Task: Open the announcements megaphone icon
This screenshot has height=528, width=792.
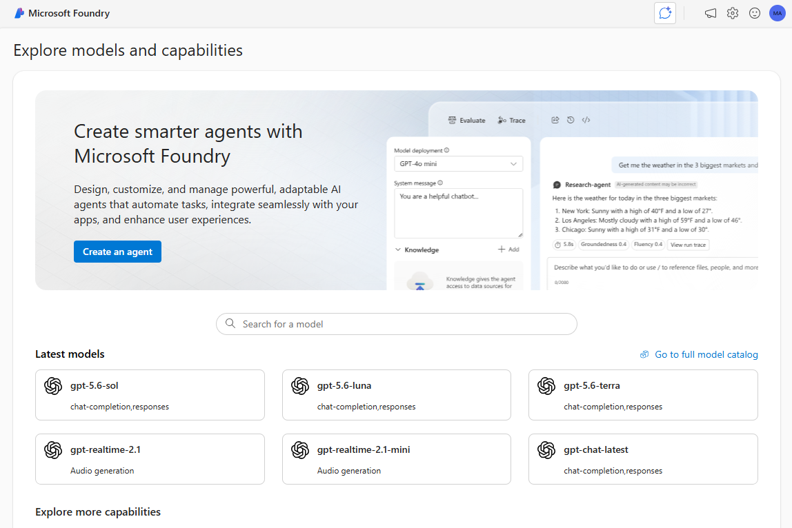Action: click(710, 14)
